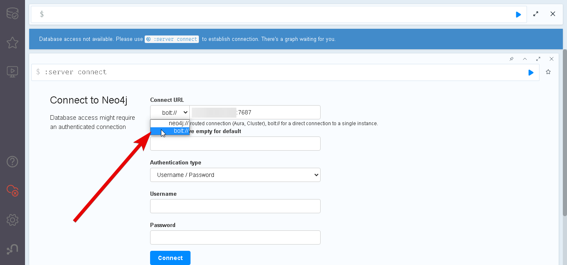The height and width of the screenshot is (265, 567).
Task: Pin the server connect frame
Action: click(512, 59)
